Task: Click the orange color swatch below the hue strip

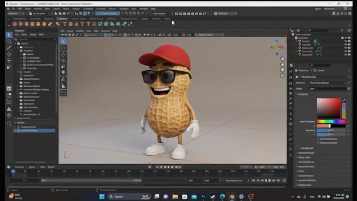Action: [323, 126]
